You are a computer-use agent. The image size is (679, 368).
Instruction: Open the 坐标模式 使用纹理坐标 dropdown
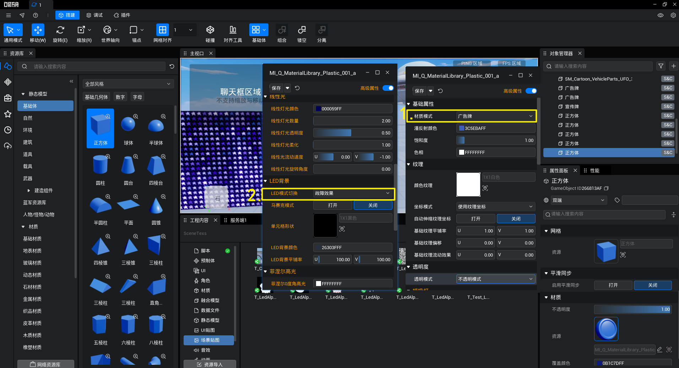pyautogui.click(x=496, y=207)
